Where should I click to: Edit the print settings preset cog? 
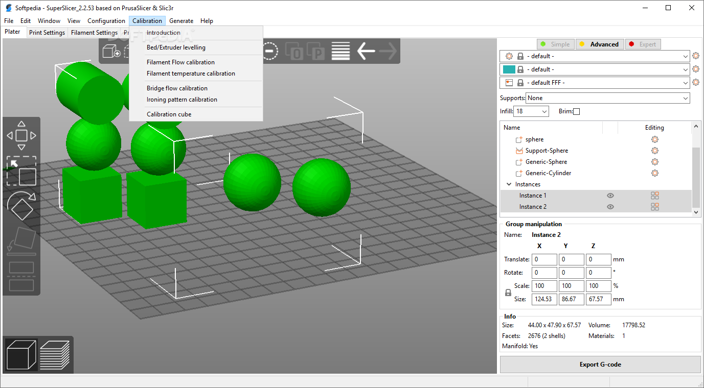click(696, 56)
